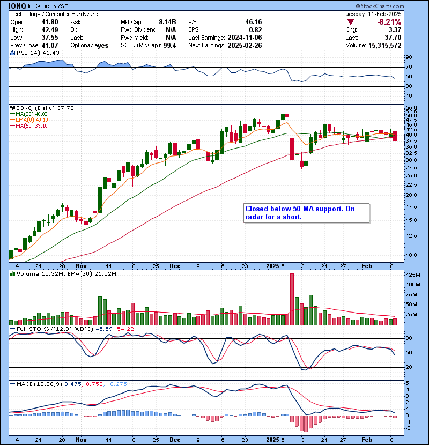Click the orange EMA(8) legend line marker
Screen dimensions: 429x445
pos(13,120)
